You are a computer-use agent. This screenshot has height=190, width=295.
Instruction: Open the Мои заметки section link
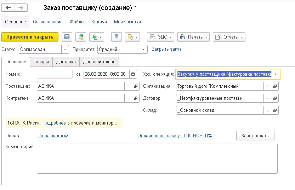[127, 22]
